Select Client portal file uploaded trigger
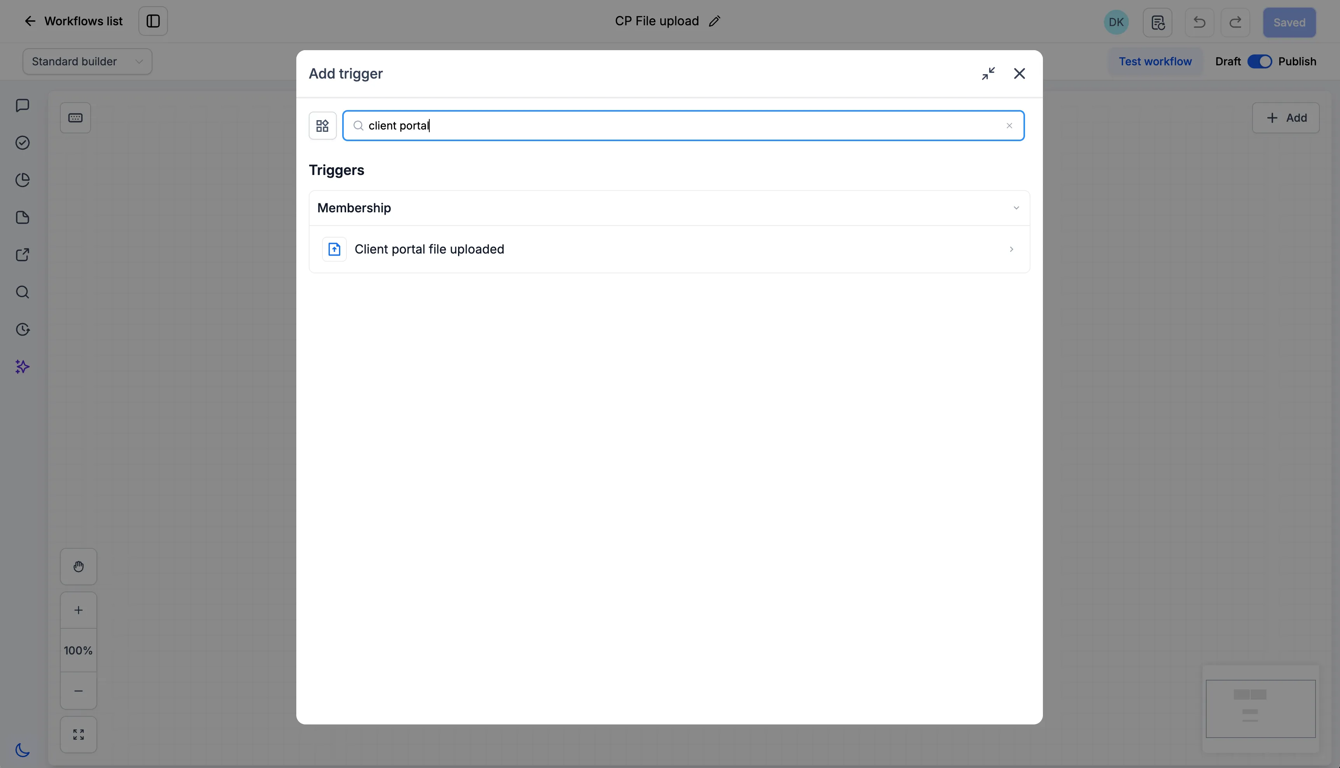The height and width of the screenshot is (768, 1340). [669, 249]
